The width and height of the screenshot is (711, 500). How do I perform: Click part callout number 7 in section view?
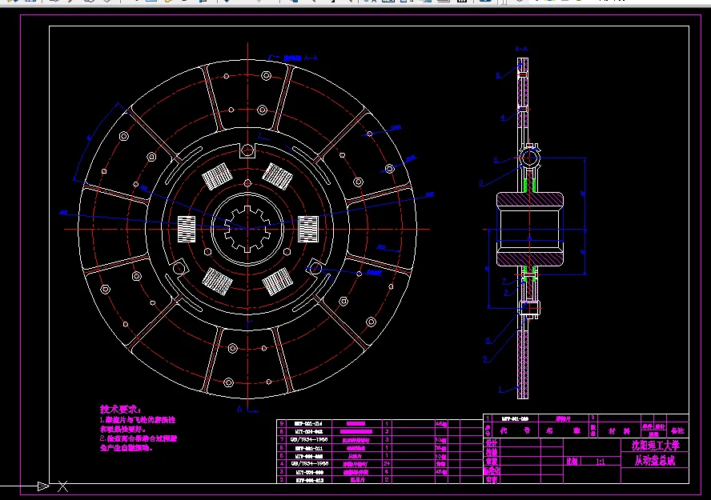[x=504, y=282]
